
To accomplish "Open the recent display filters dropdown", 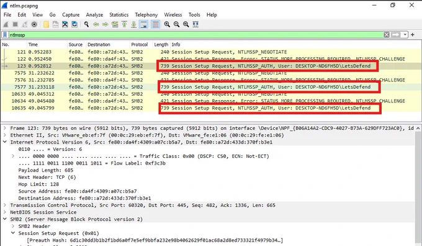I will (x=405, y=35).
